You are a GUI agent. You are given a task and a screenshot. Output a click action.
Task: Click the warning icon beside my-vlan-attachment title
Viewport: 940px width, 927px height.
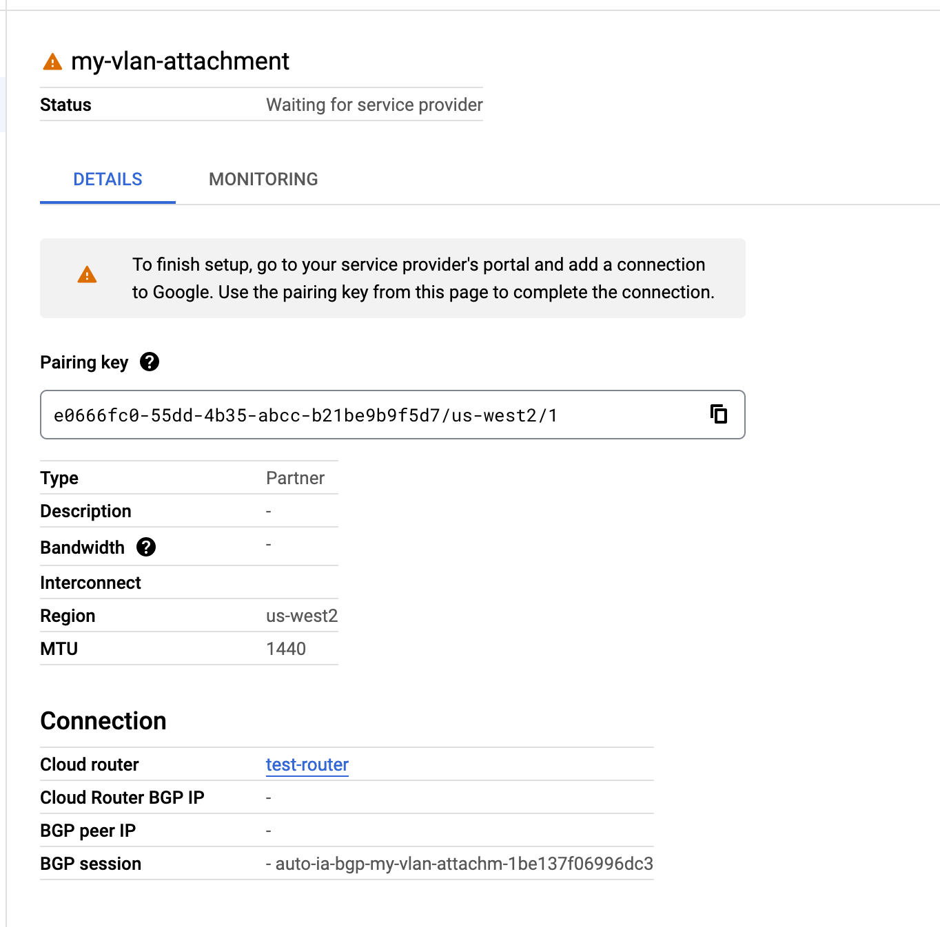(52, 62)
